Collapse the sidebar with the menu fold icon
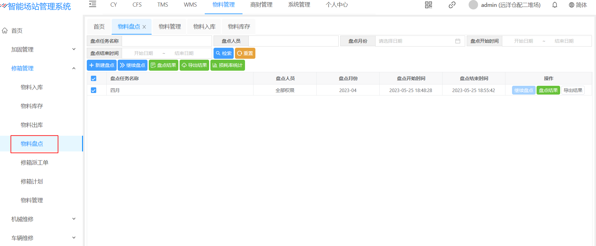The image size is (596, 246). tap(92, 4)
